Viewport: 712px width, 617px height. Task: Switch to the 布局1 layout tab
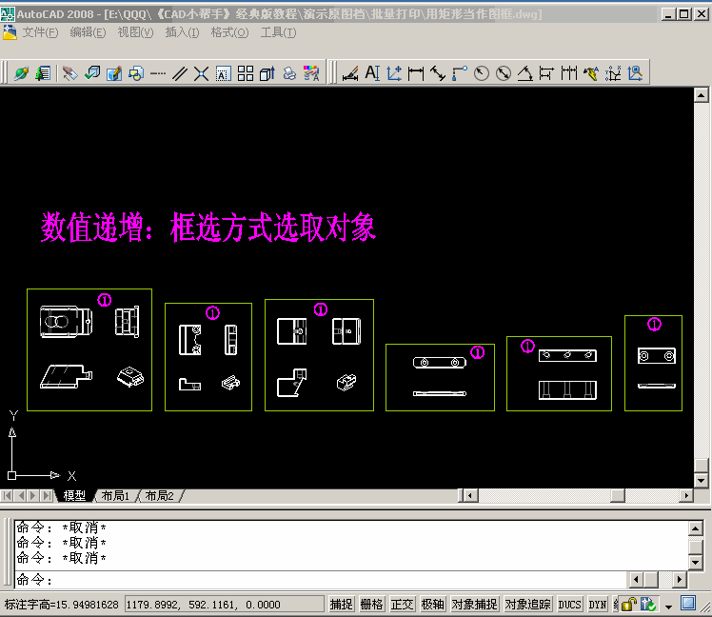115,496
